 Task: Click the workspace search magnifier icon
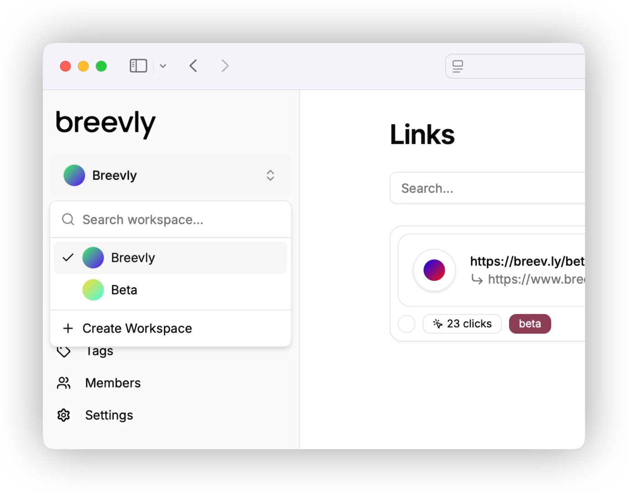tap(68, 220)
